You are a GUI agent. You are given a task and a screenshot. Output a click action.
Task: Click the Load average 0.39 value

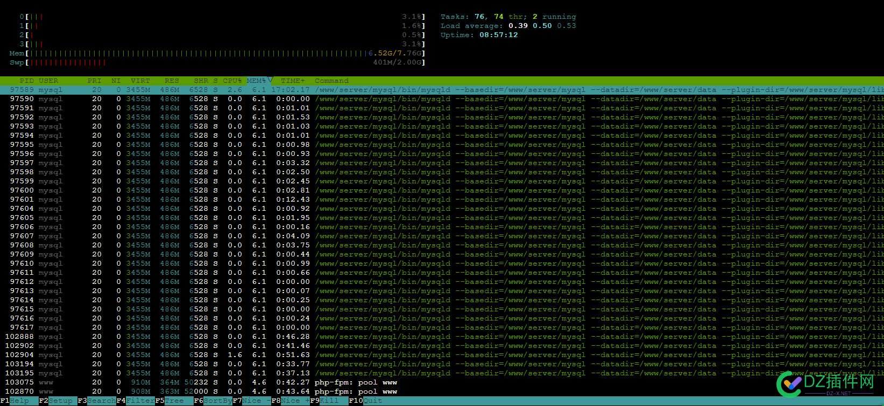(518, 26)
